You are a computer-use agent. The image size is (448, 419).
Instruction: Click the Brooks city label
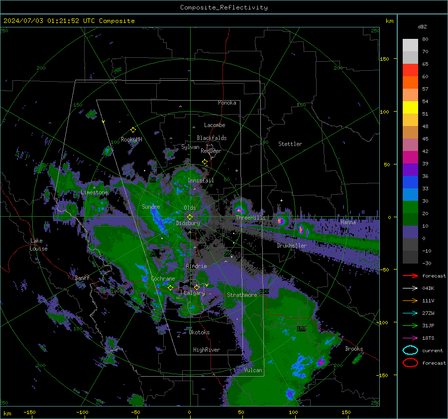(354, 349)
